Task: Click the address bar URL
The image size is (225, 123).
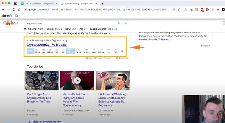Action: click(99, 9)
